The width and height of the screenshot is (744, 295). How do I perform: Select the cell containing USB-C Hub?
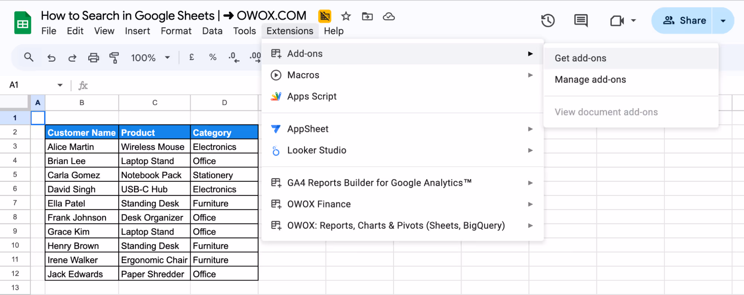(x=155, y=189)
